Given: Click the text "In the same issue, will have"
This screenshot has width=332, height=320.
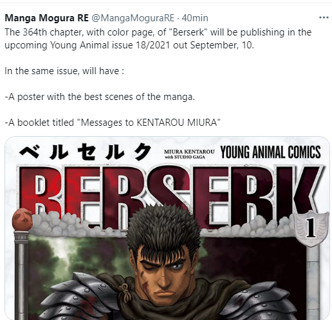Looking at the screenshot, I should point(64,71).
